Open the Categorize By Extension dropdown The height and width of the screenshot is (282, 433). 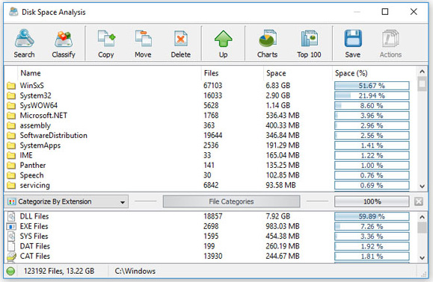tap(66, 201)
